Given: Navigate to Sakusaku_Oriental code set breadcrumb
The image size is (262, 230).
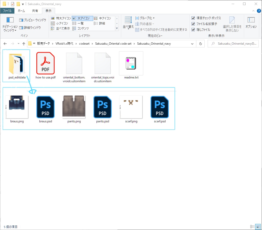Looking at the screenshot, I should [113, 44].
